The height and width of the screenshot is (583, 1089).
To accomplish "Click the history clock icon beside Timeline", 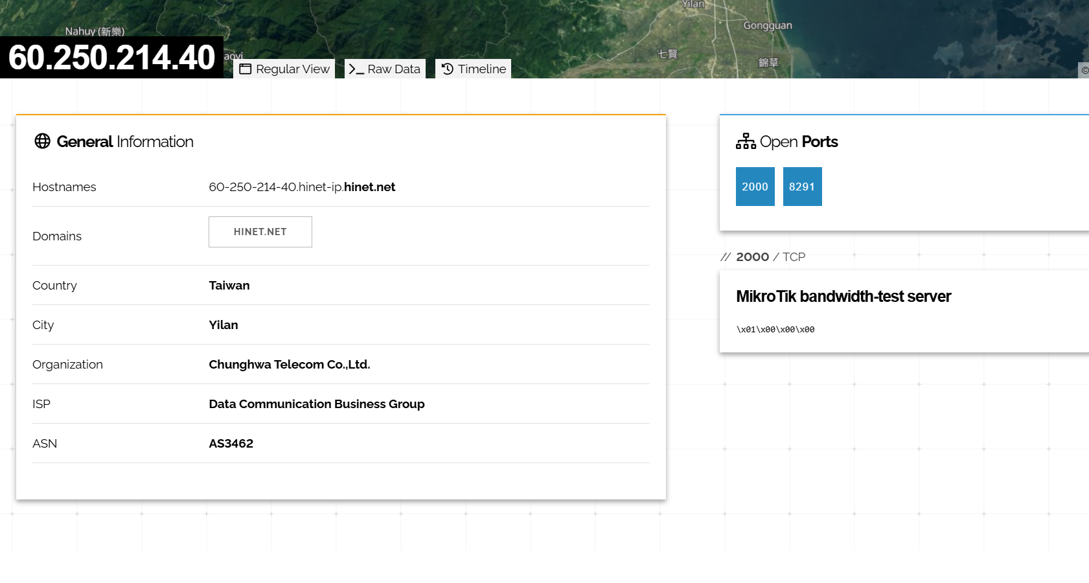I will (x=448, y=69).
